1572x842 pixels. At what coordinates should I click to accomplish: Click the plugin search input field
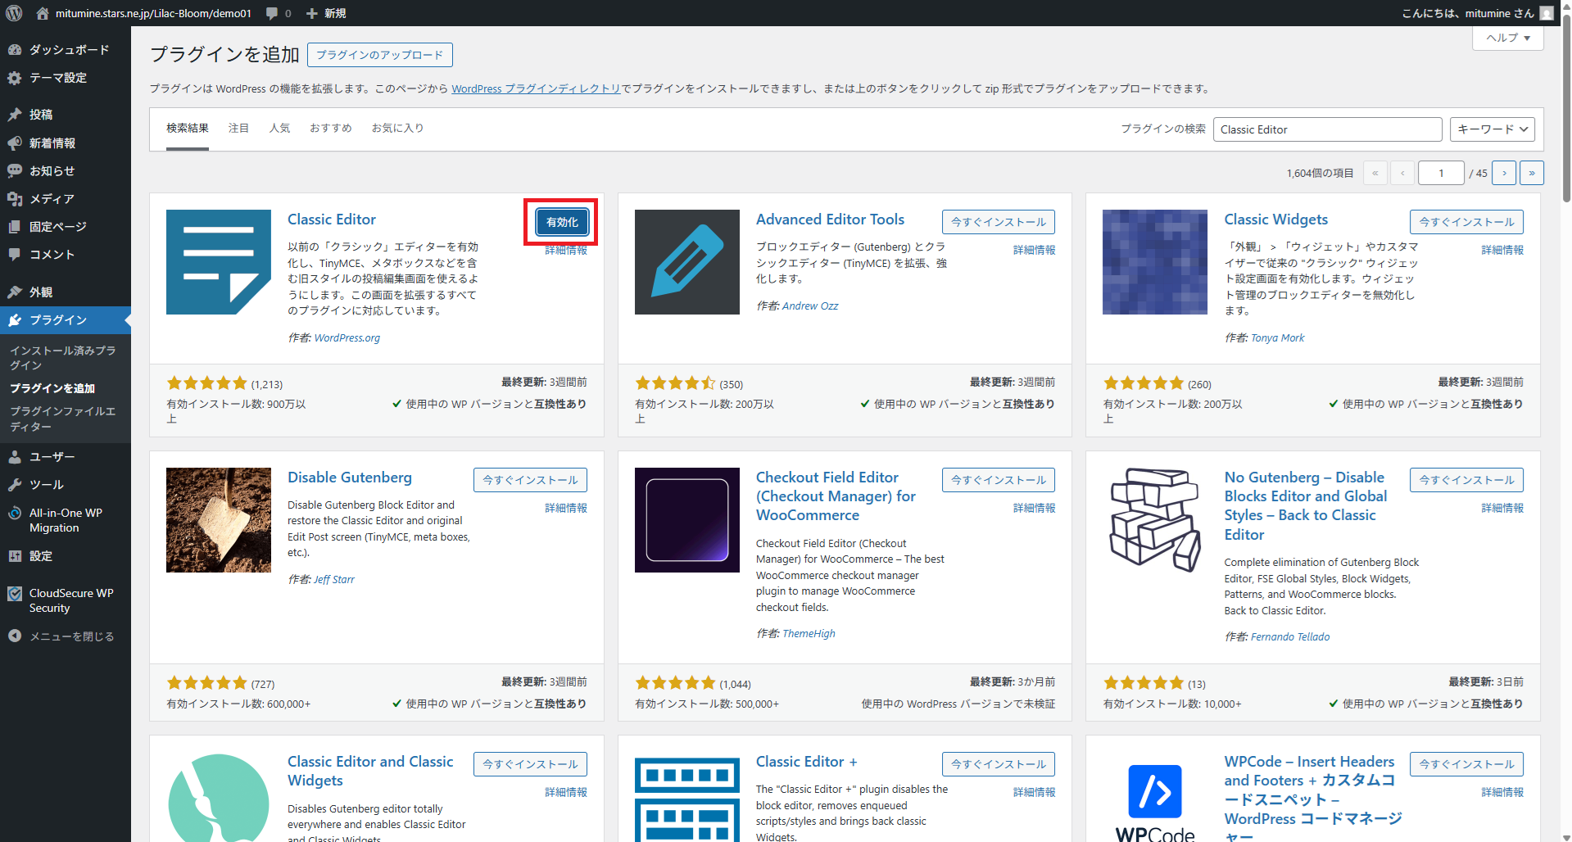pyautogui.click(x=1326, y=129)
